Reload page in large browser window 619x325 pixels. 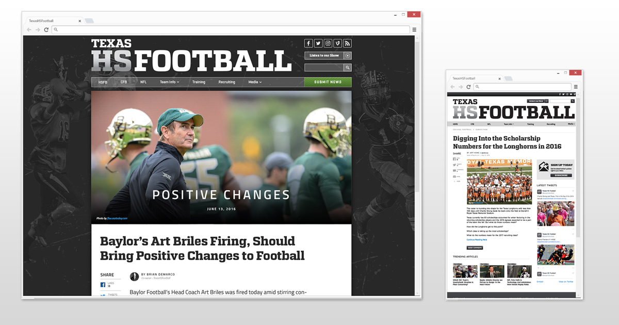[x=46, y=30]
